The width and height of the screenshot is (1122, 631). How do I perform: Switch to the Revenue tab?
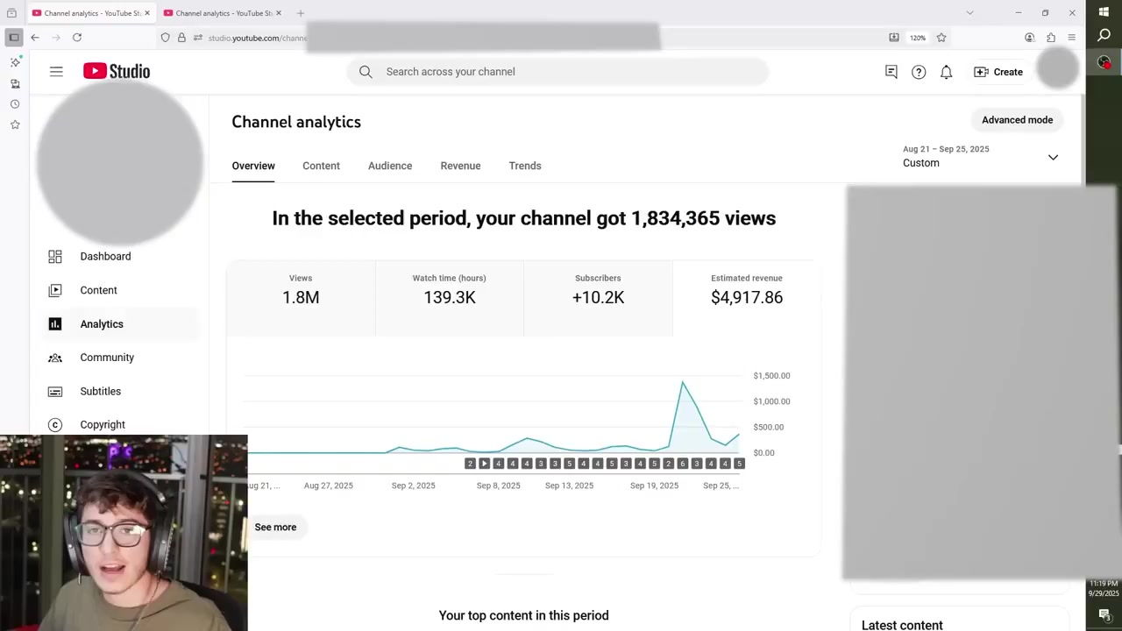pos(460,166)
